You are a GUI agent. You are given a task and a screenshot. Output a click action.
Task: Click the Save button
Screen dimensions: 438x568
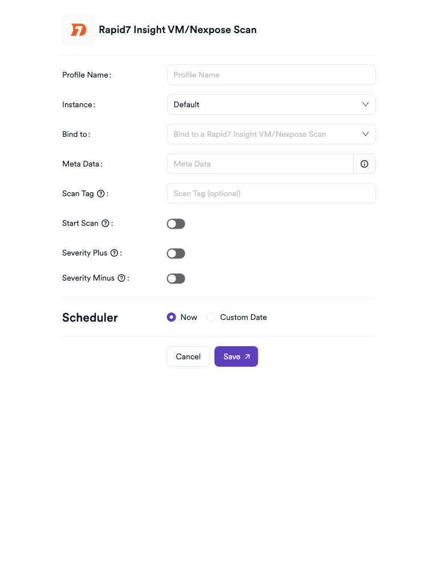tap(236, 356)
